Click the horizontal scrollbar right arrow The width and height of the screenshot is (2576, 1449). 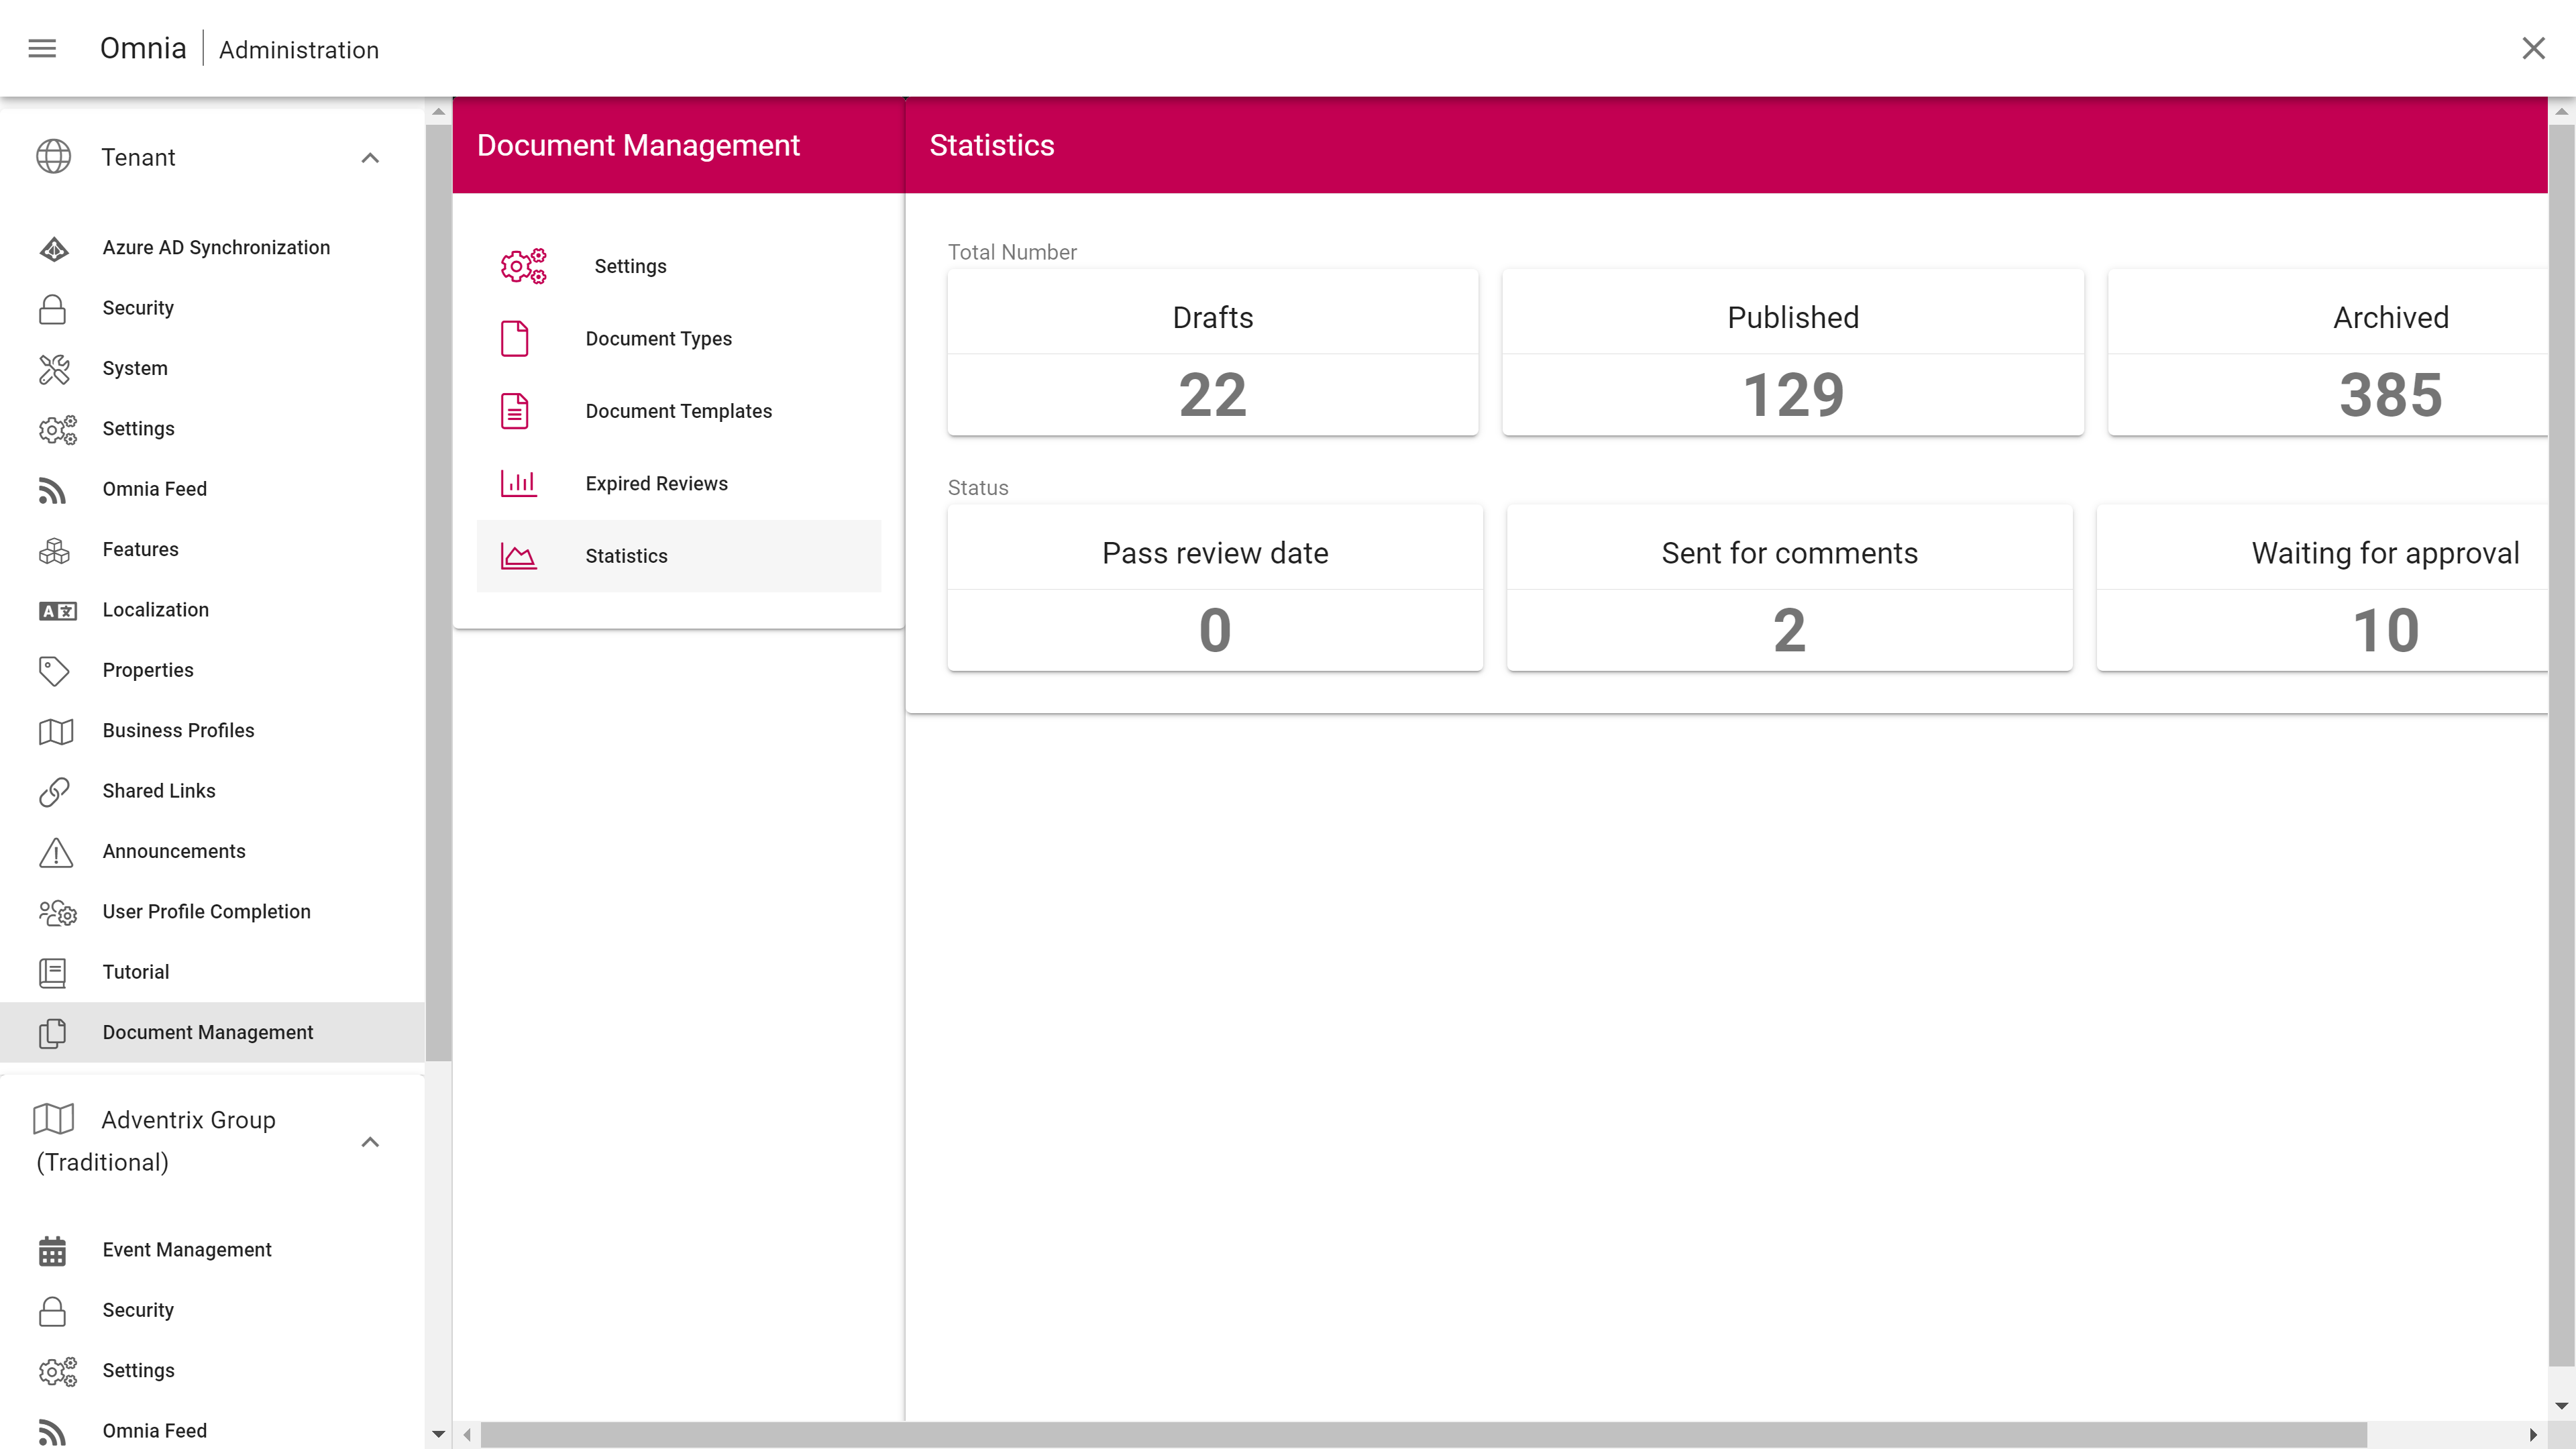pos(2533,1435)
